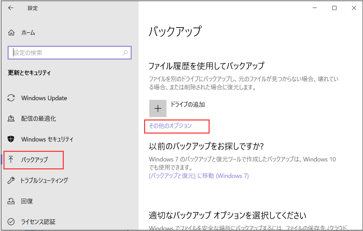Viewport: 363px width, 231px height.
Task: Click the wrench icon for トラブルシューティング
Action: point(11,180)
